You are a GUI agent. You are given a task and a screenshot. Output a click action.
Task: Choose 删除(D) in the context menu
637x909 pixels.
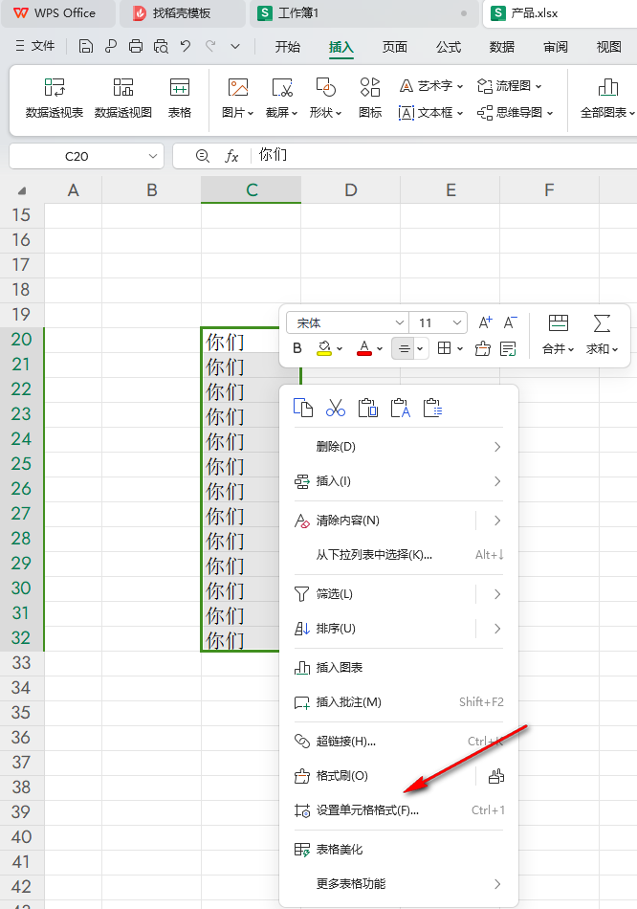click(400, 447)
